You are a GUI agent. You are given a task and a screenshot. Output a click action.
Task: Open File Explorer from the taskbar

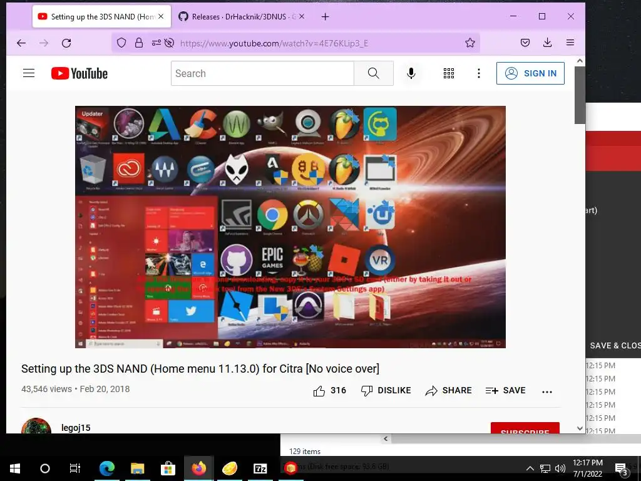(x=137, y=468)
